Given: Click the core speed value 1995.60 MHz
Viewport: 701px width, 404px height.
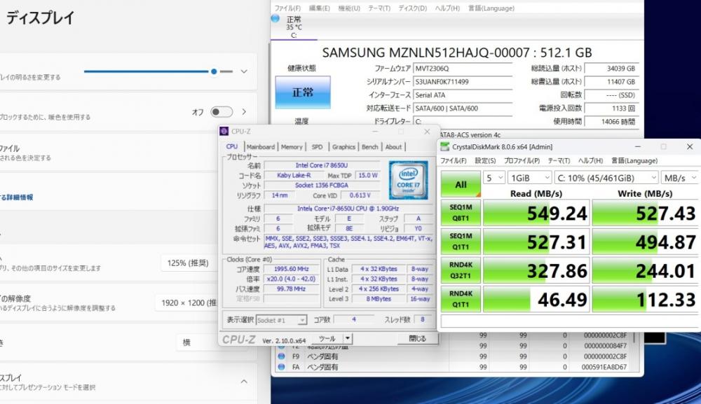Looking at the screenshot, I should tap(291, 269).
